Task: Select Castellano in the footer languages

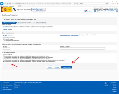Action: [114, 83]
